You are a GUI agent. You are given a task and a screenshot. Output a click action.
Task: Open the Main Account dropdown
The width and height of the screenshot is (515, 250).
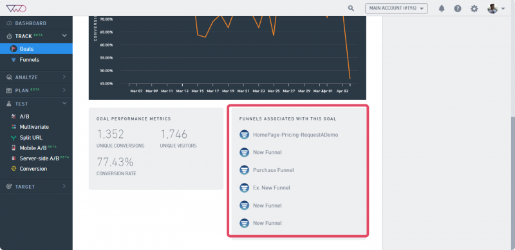396,8
